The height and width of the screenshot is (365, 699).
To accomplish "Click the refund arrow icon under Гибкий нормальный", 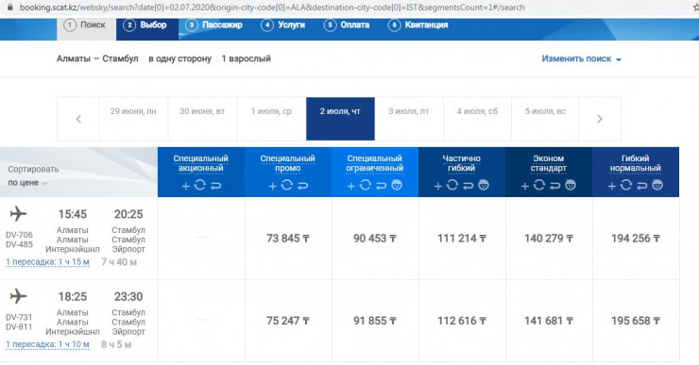I will click(642, 186).
